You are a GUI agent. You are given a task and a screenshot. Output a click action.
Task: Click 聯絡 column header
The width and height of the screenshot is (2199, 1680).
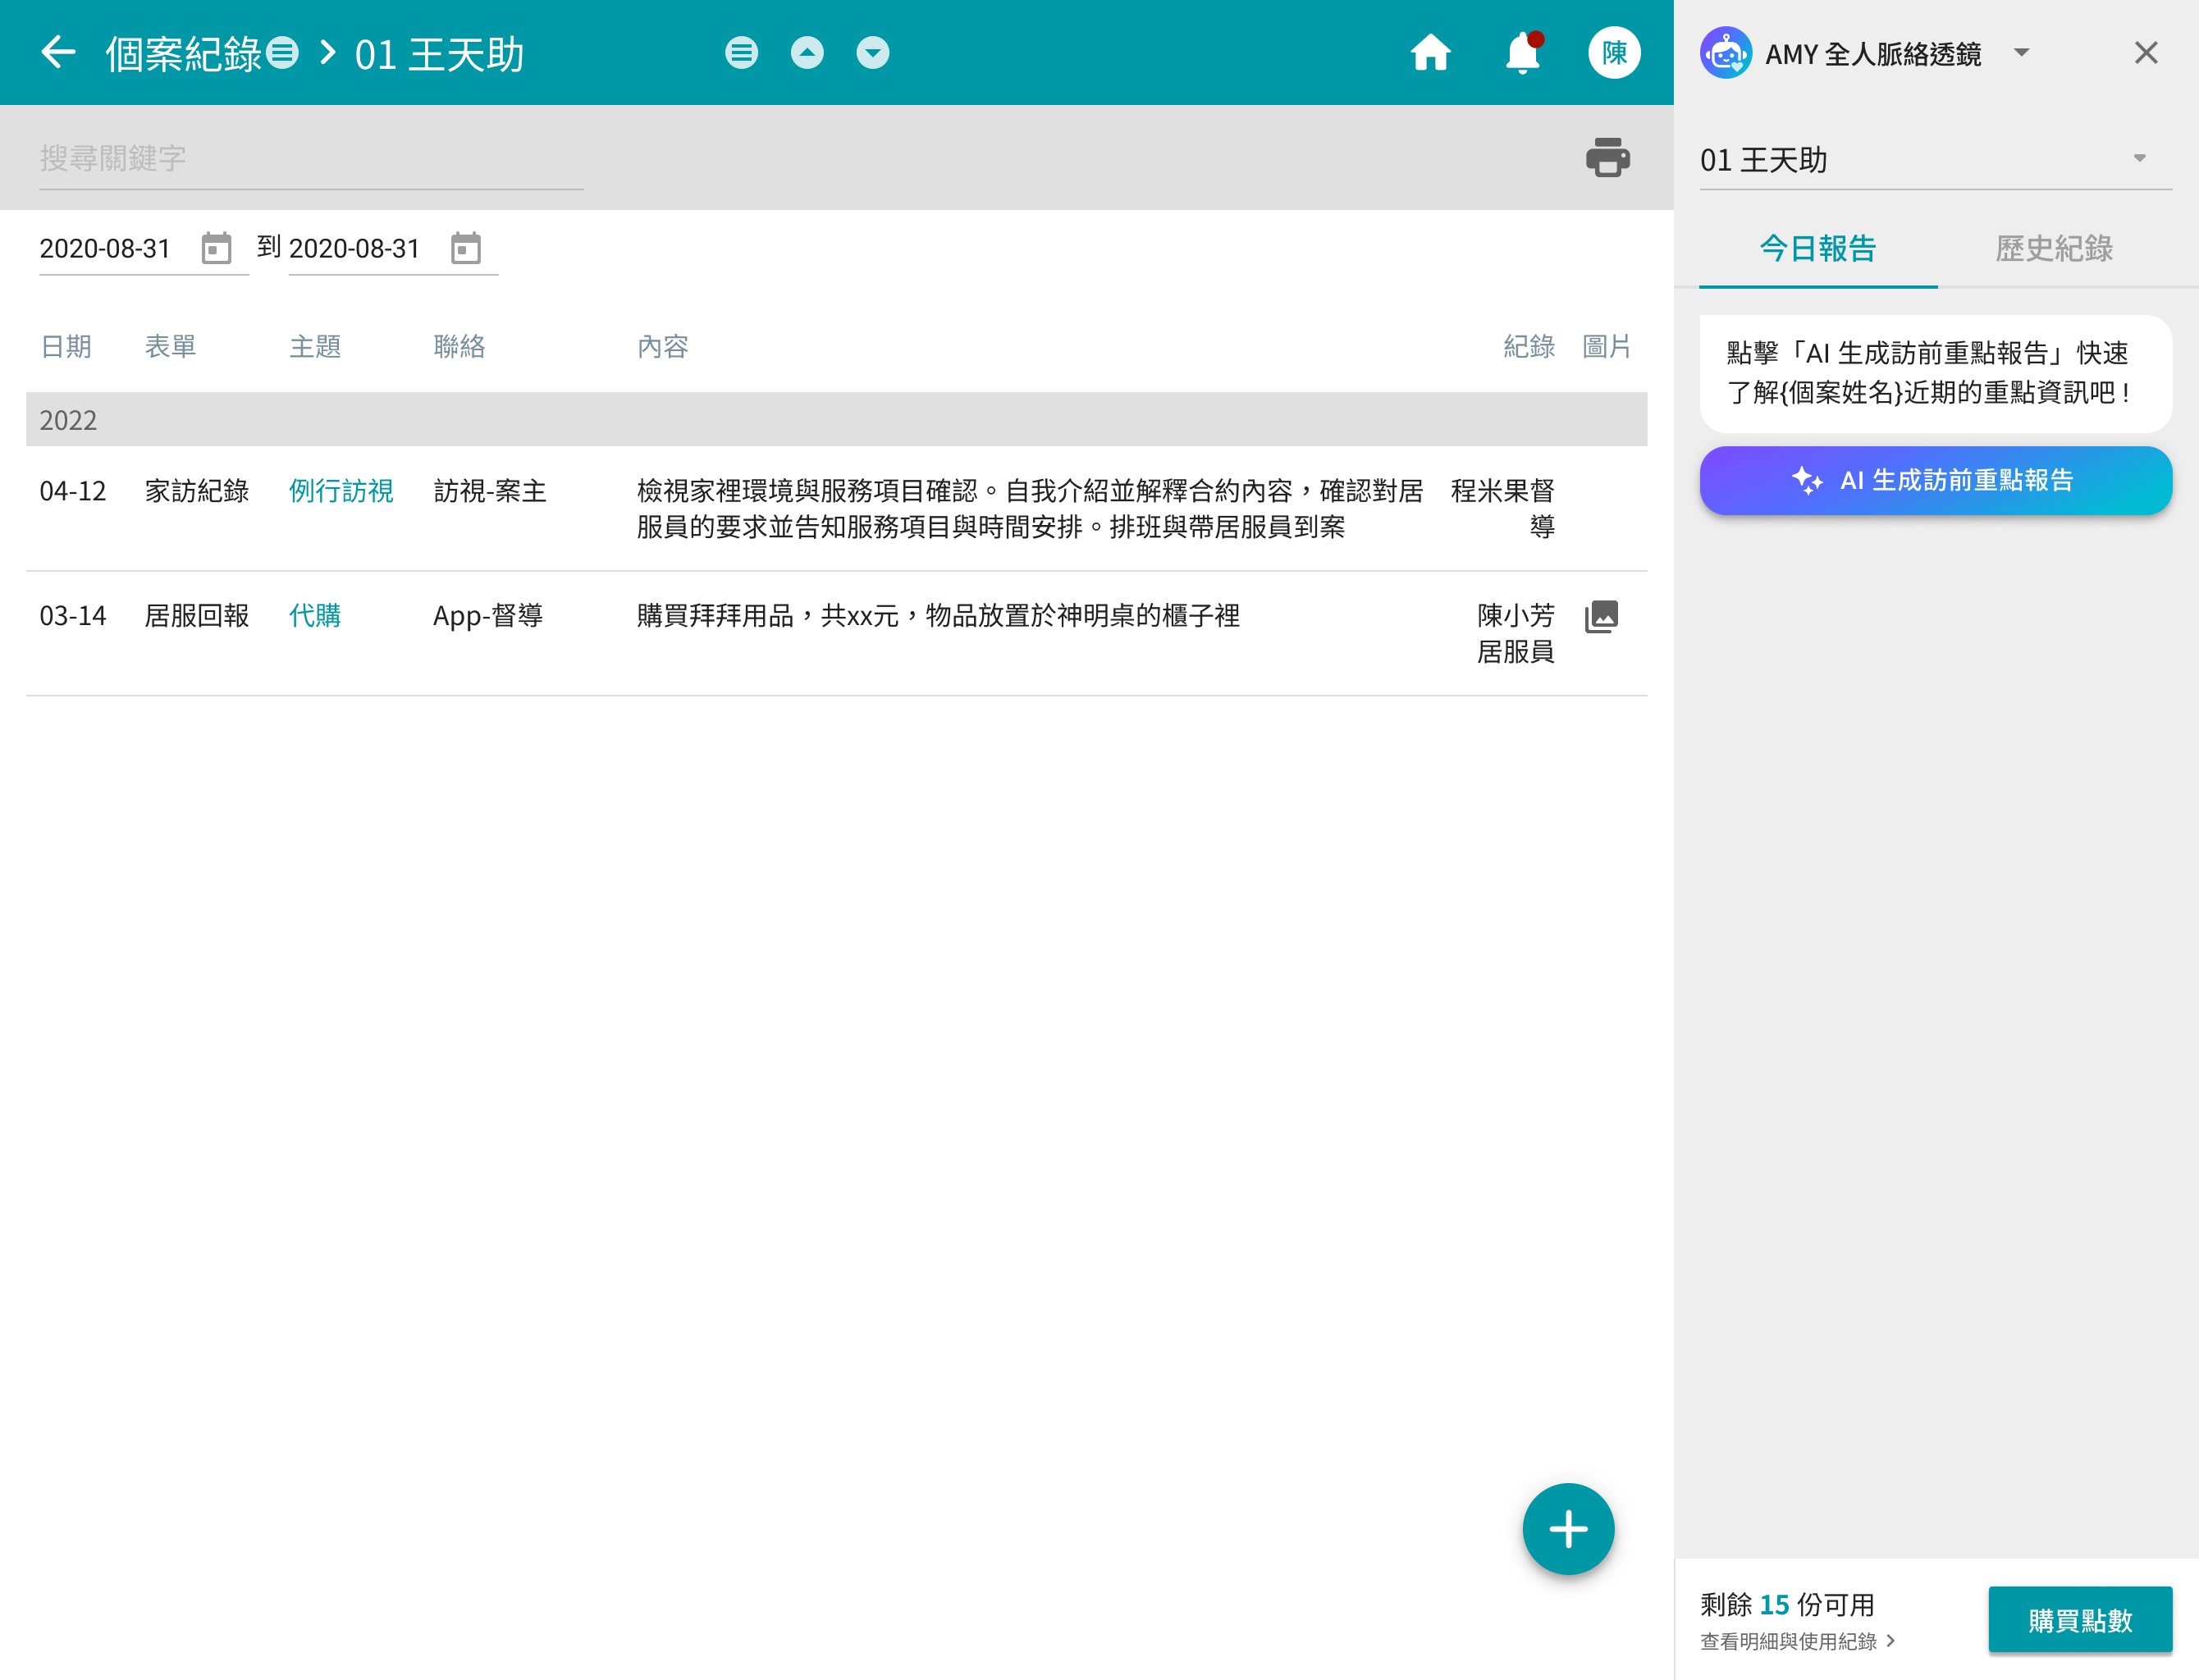pos(459,346)
